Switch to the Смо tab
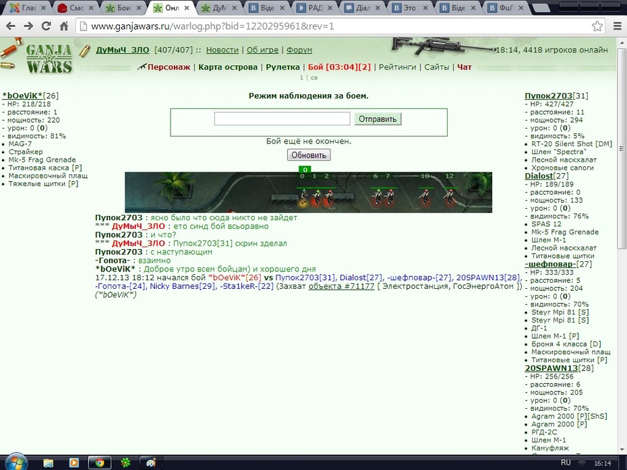 76,8
